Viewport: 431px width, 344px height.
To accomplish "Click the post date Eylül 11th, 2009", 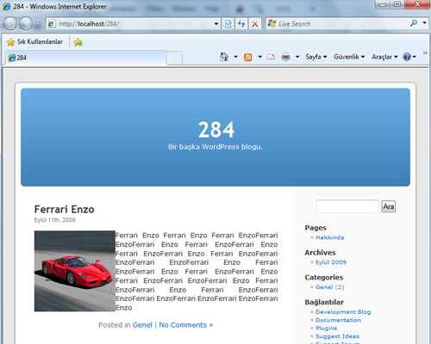I will click(x=54, y=220).
